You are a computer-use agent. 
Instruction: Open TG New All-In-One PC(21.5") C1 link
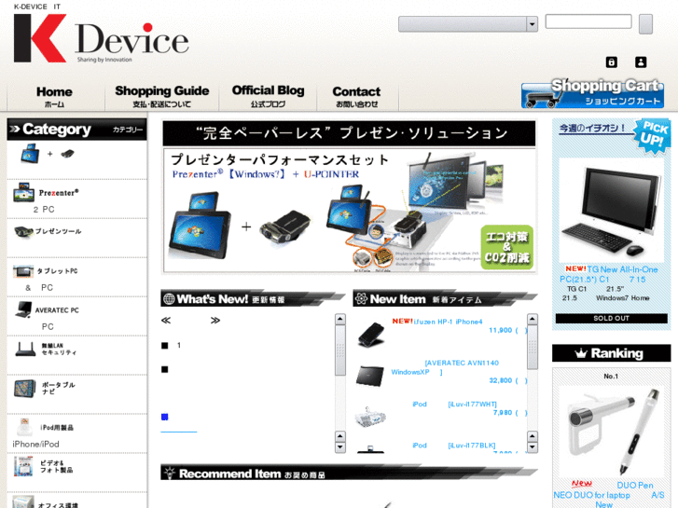pos(609,275)
